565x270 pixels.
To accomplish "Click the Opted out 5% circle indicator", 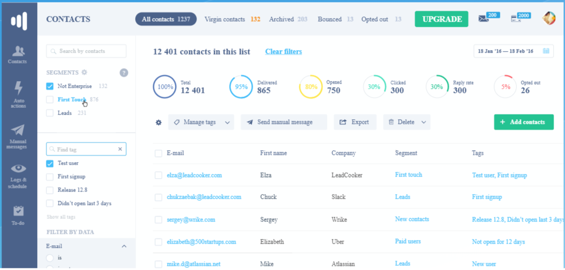I will 506,87.
